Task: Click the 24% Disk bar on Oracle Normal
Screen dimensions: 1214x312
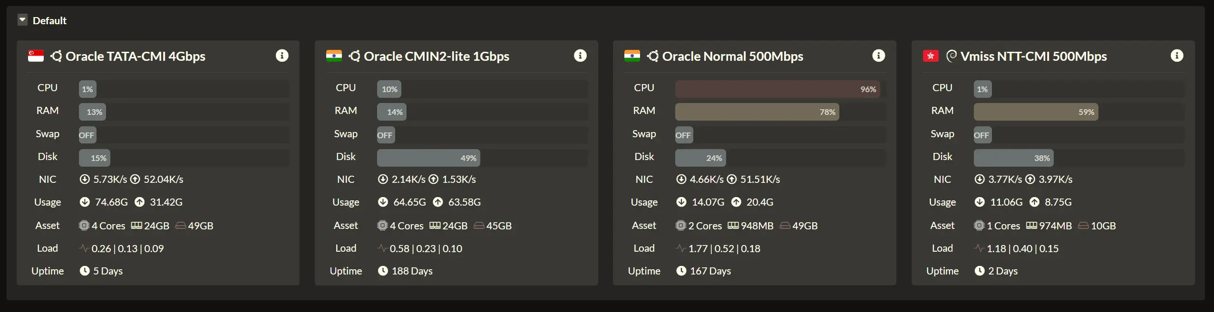Action: click(700, 158)
